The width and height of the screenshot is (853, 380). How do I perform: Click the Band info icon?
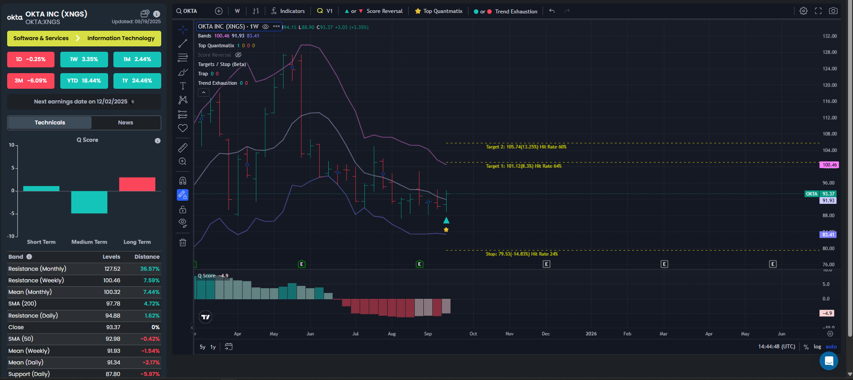coord(29,256)
